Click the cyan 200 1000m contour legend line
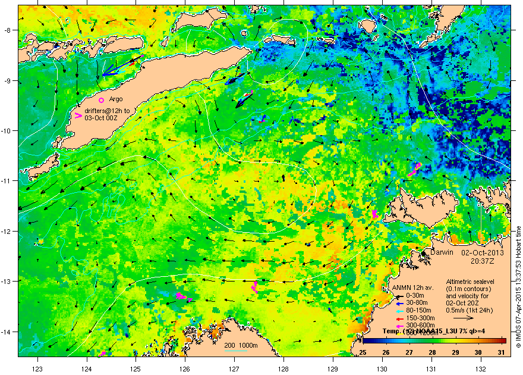 (236, 351)
